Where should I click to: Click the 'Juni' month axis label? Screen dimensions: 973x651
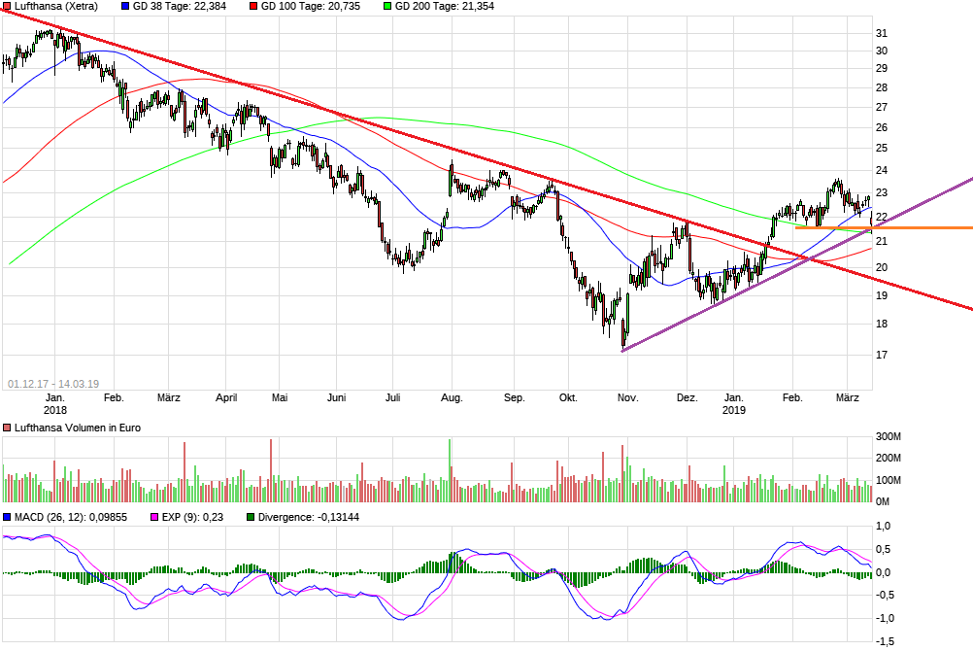336,397
